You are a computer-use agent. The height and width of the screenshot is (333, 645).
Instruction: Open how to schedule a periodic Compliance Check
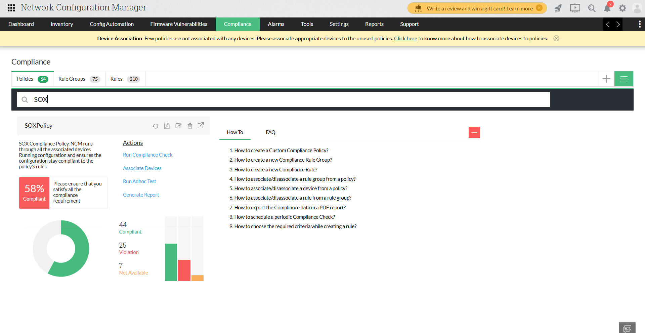285,217
